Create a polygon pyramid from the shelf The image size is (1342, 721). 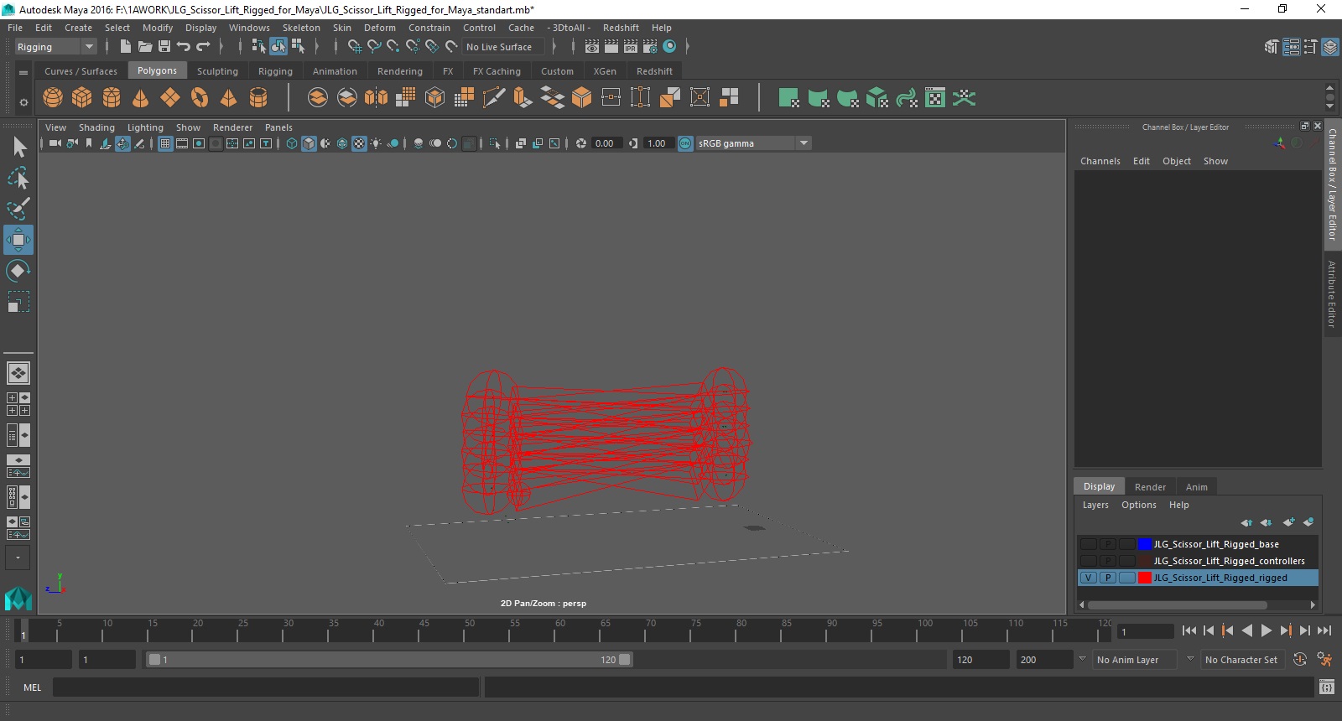229,98
